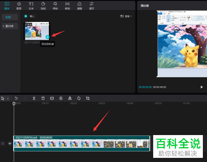Reverse the clip playback
This screenshot has height=162, width=207.
61,98
